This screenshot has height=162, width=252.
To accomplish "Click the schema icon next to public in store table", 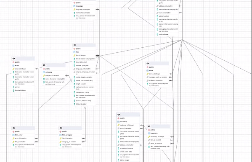I will coord(148,67).
